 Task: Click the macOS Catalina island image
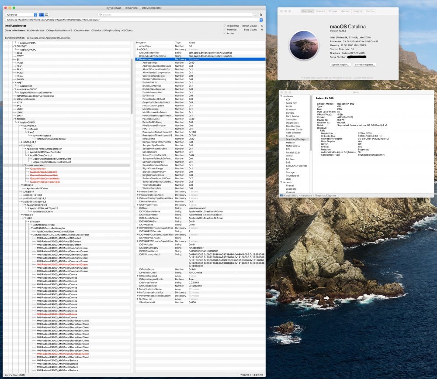tap(304, 45)
